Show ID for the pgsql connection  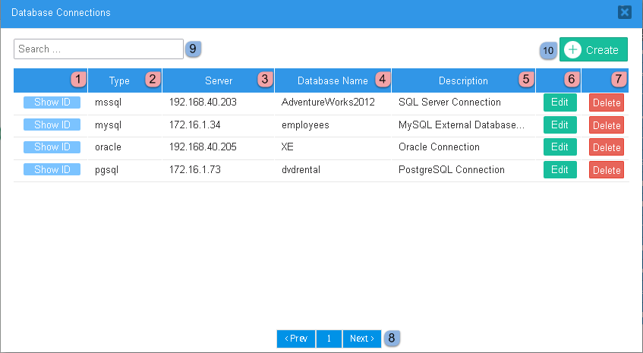(52, 170)
